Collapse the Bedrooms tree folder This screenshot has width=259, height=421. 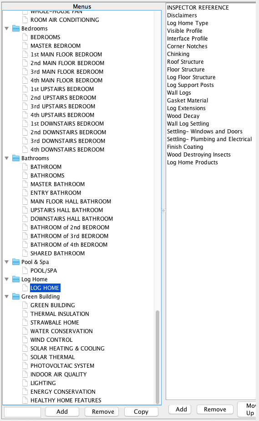point(7,29)
